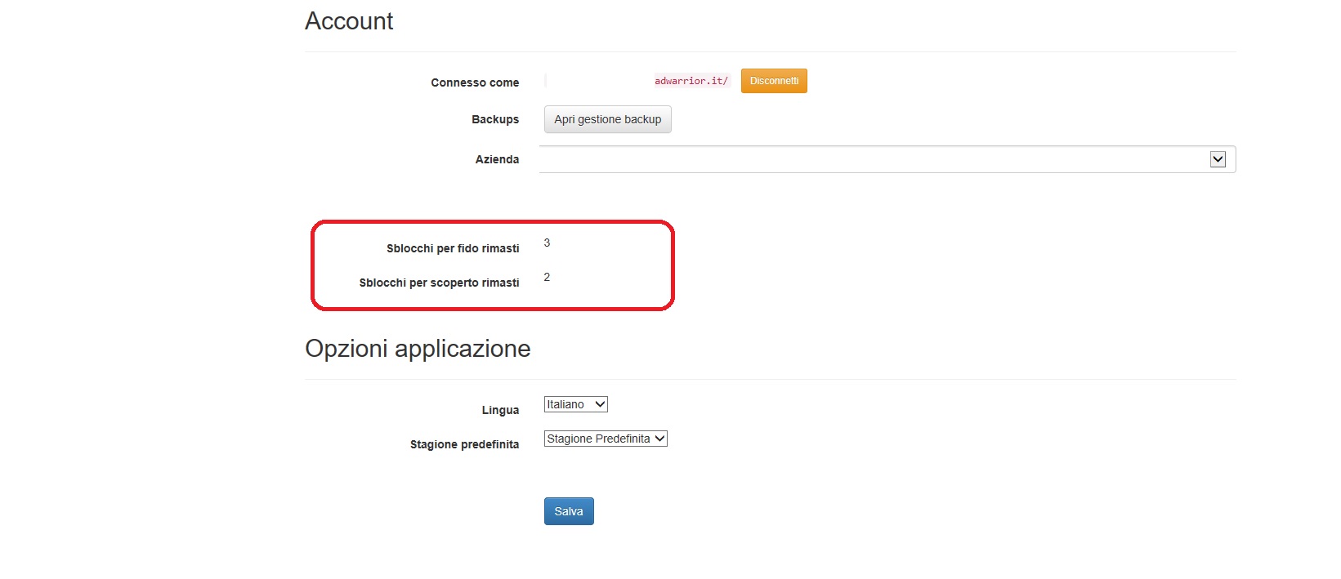Click the Sblocchi per scoperto rimasti label

click(x=439, y=283)
